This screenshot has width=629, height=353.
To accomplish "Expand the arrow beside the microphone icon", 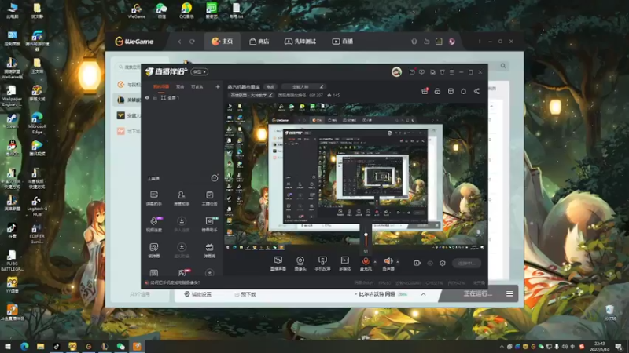I will 375,262.
